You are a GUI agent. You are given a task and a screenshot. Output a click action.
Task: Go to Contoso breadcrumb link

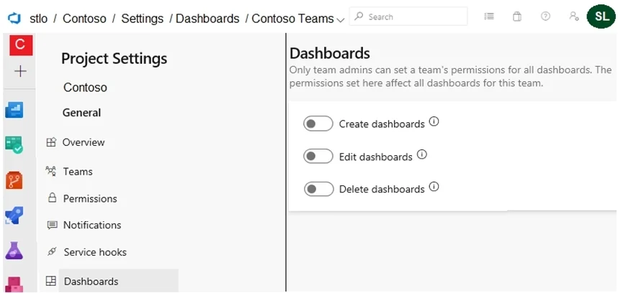[x=84, y=19]
